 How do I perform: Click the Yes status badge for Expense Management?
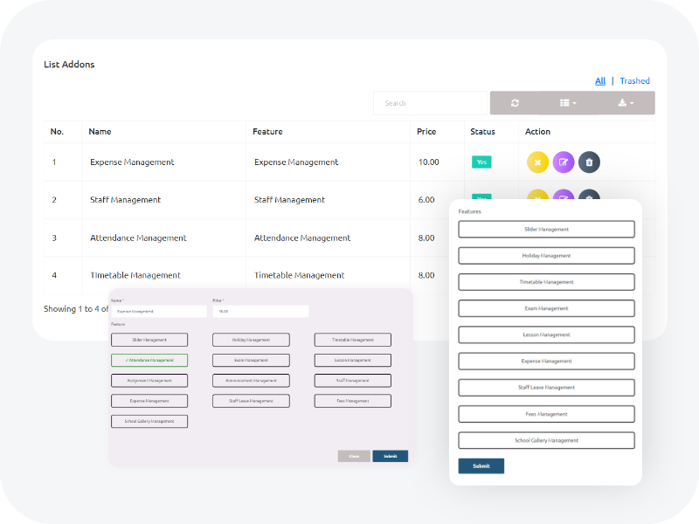point(481,162)
